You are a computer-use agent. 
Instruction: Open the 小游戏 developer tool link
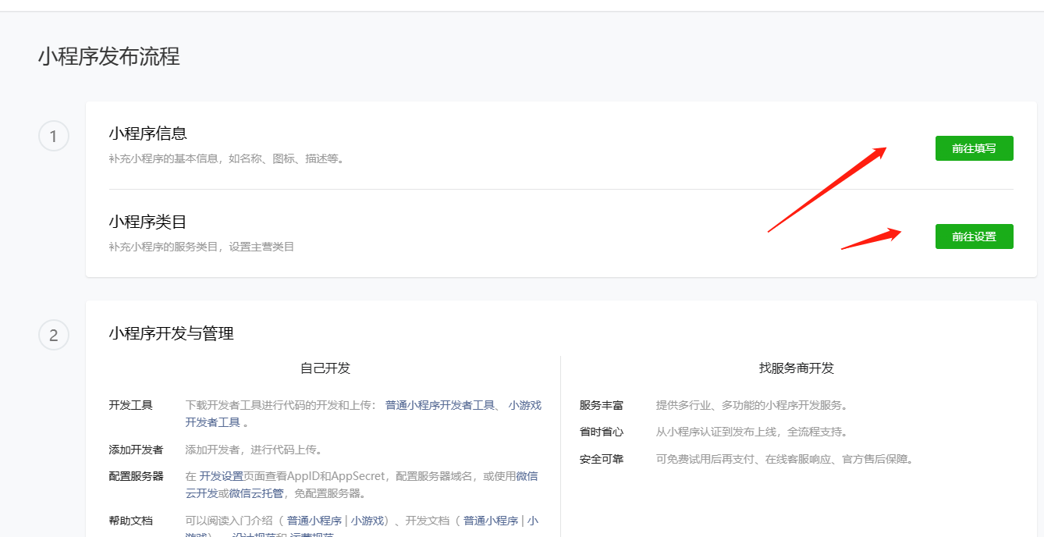[524, 405]
